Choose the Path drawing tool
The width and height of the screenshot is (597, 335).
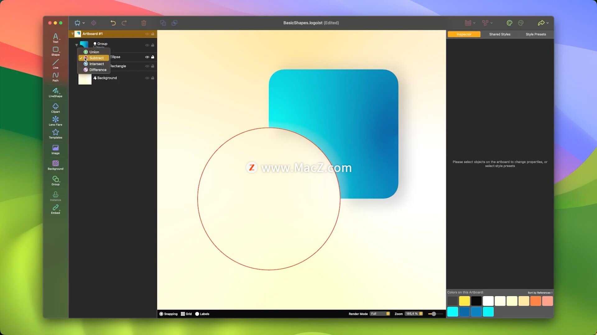(55, 77)
